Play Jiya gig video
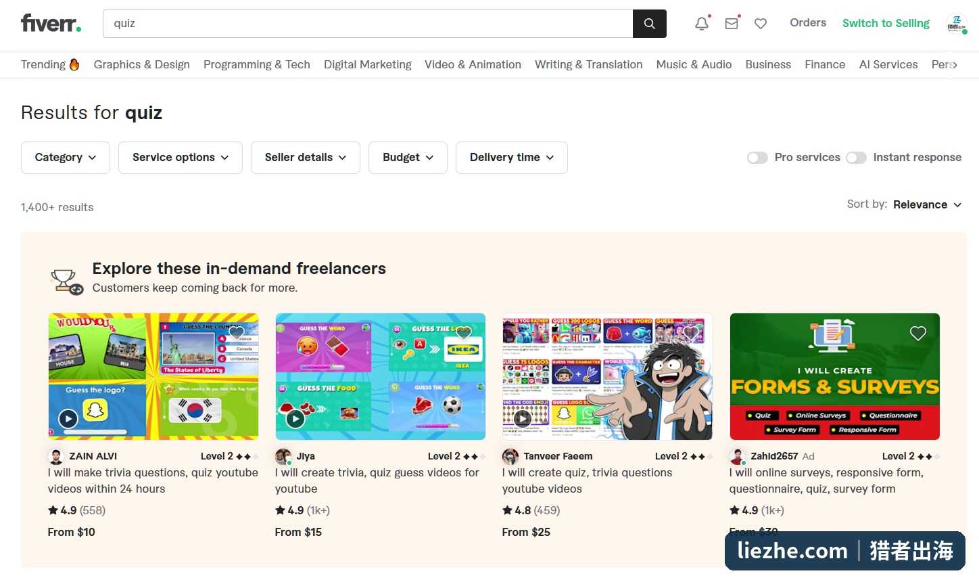The width and height of the screenshot is (979, 584). point(295,419)
